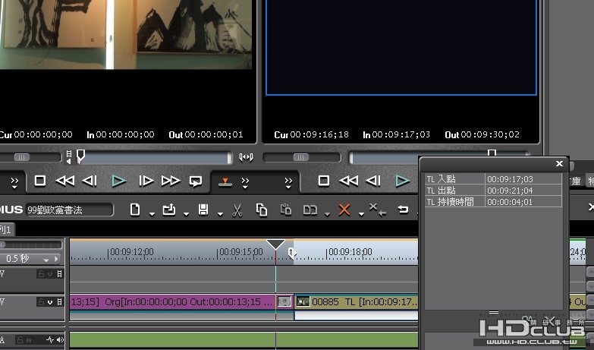Toggle lock on the audio track
Screen dimensions: 594x350
click(x=20, y=340)
